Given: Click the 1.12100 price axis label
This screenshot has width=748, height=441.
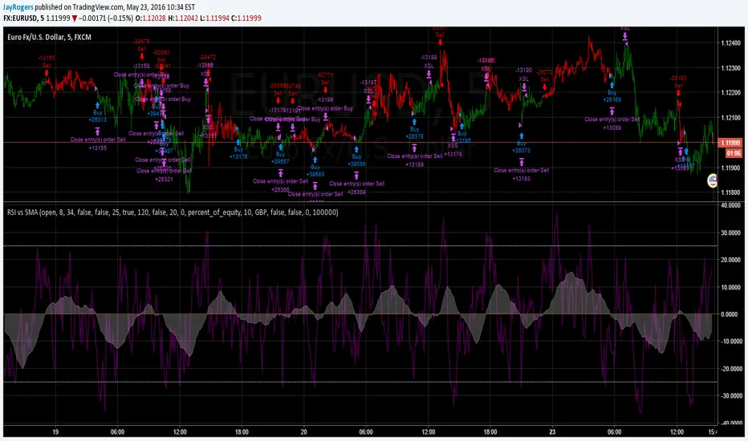Looking at the screenshot, I should click(x=730, y=117).
